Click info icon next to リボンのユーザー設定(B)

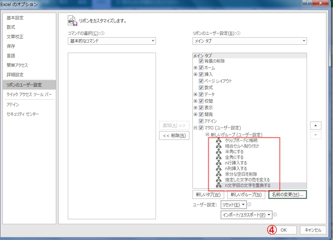238,33
